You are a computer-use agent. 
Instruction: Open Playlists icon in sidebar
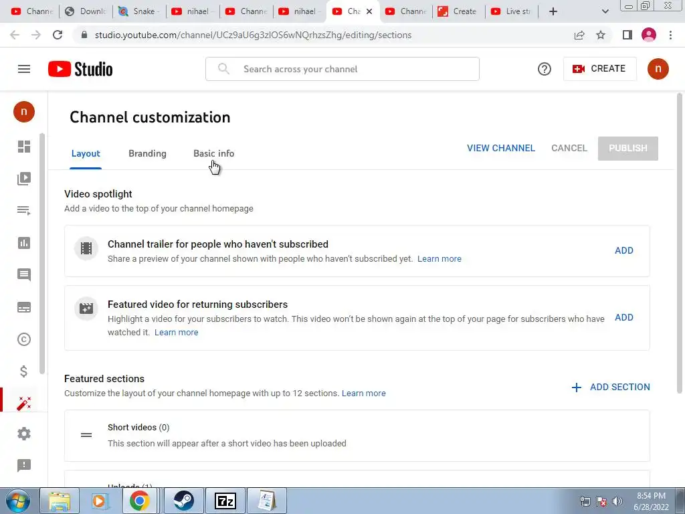point(24,211)
